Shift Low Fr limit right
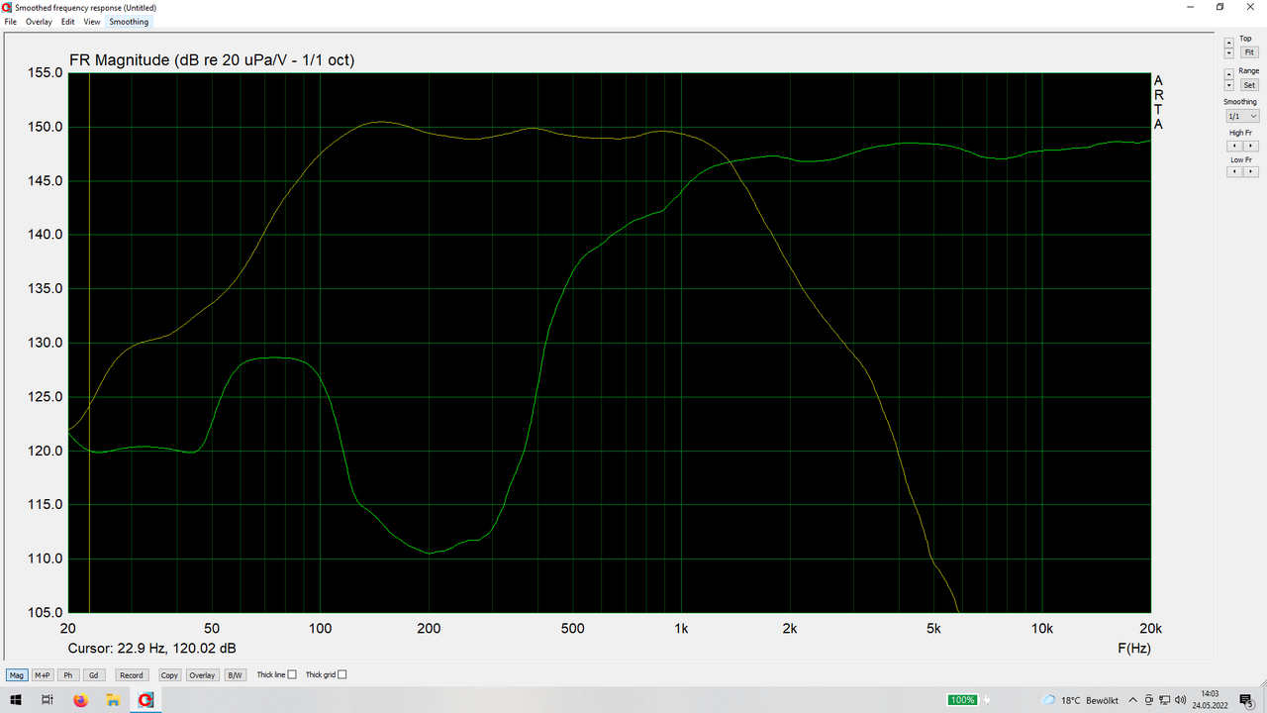This screenshot has height=713, width=1267. click(x=1251, y=172)
